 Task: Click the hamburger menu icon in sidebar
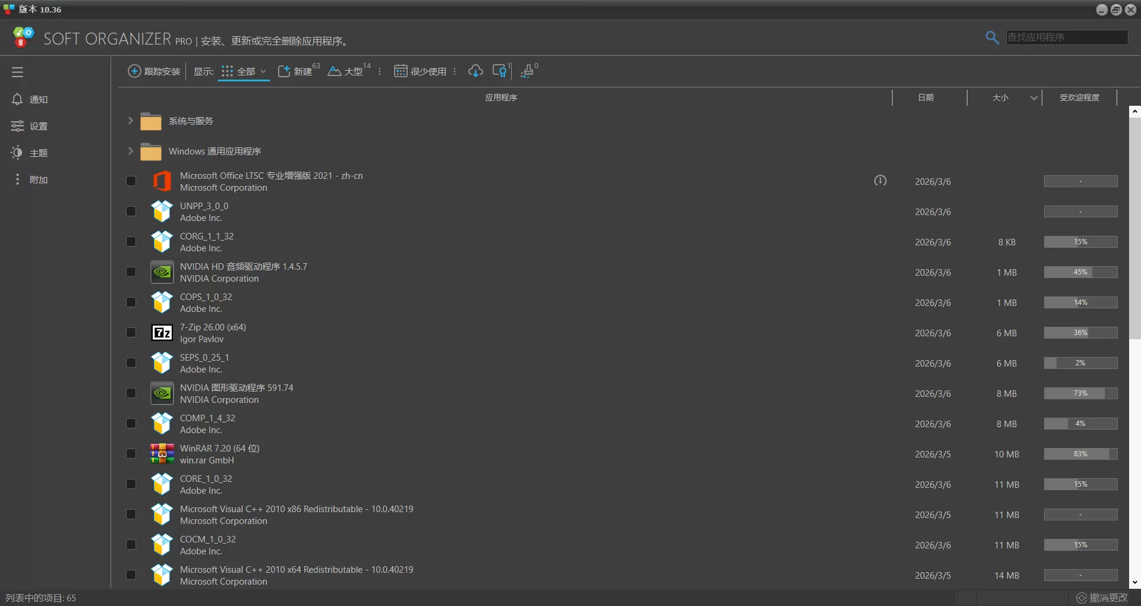click(x=17, y=72)
